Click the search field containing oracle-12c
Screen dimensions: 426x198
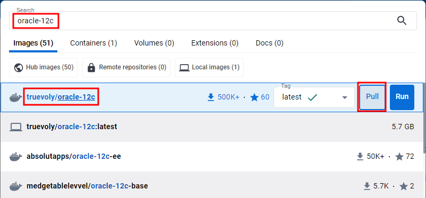click(x=212, y=21)
